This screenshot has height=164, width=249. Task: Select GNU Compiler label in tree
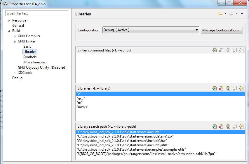[x=29, y=36]
